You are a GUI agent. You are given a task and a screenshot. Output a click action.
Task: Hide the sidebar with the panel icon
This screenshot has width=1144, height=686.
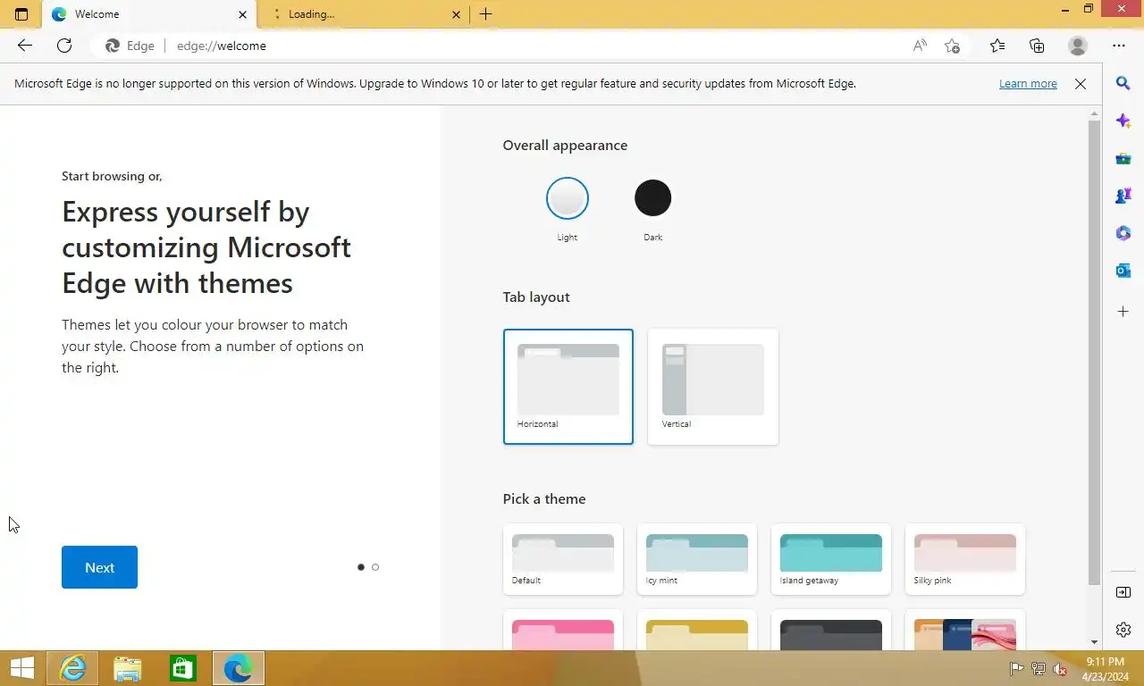1123,592
